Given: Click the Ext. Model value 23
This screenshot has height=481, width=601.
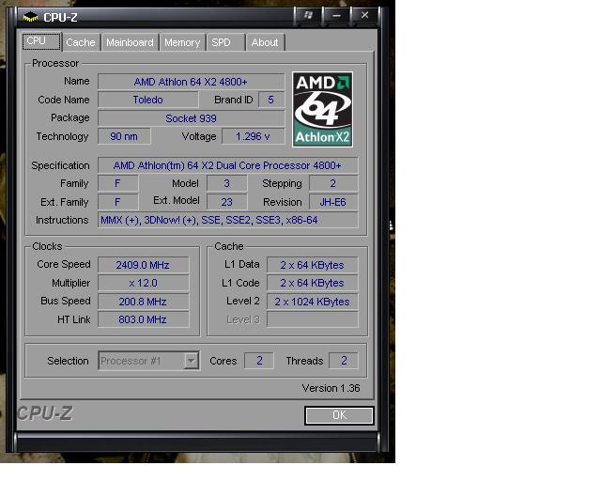Looking at the screenshot, I should point(226,202).
